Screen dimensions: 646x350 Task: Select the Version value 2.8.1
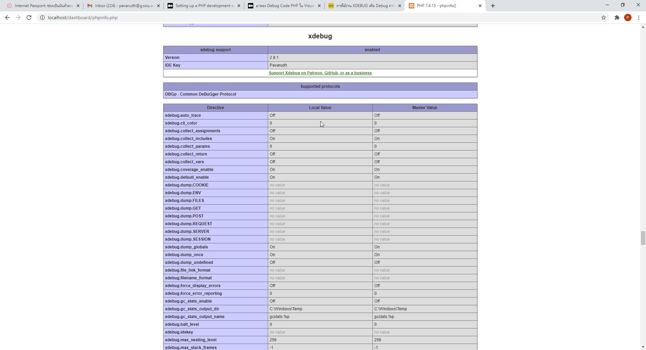coord(274,58)
